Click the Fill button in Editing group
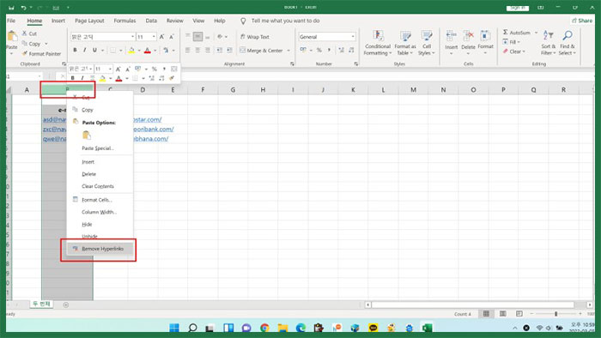Viewport: 601px width, 338px height. (511, 42)
